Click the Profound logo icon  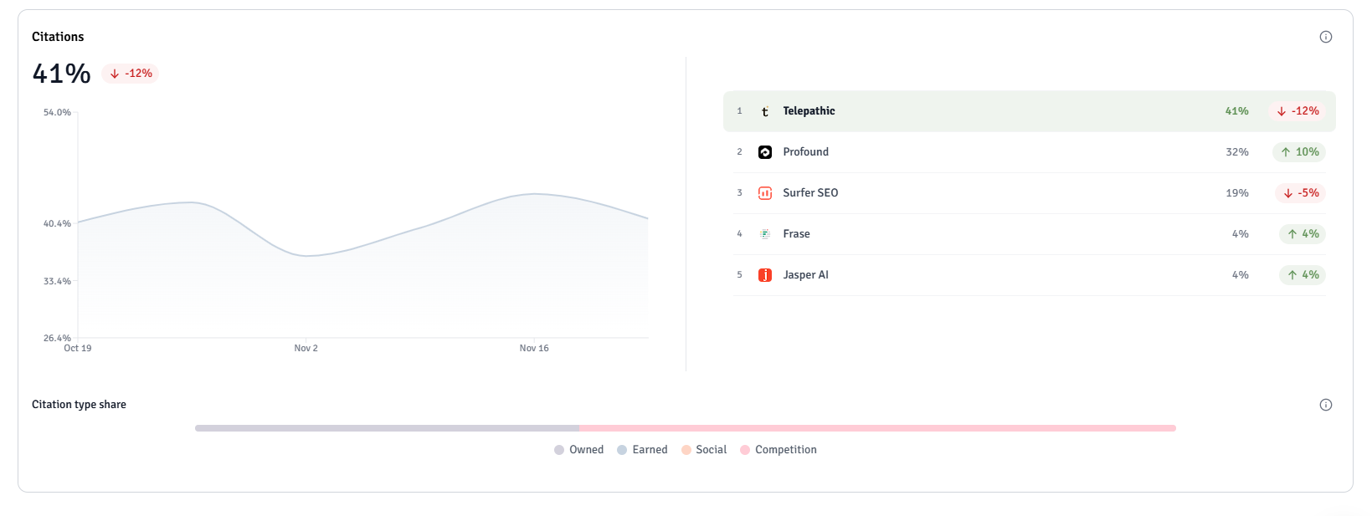click(x=765, y=152)
